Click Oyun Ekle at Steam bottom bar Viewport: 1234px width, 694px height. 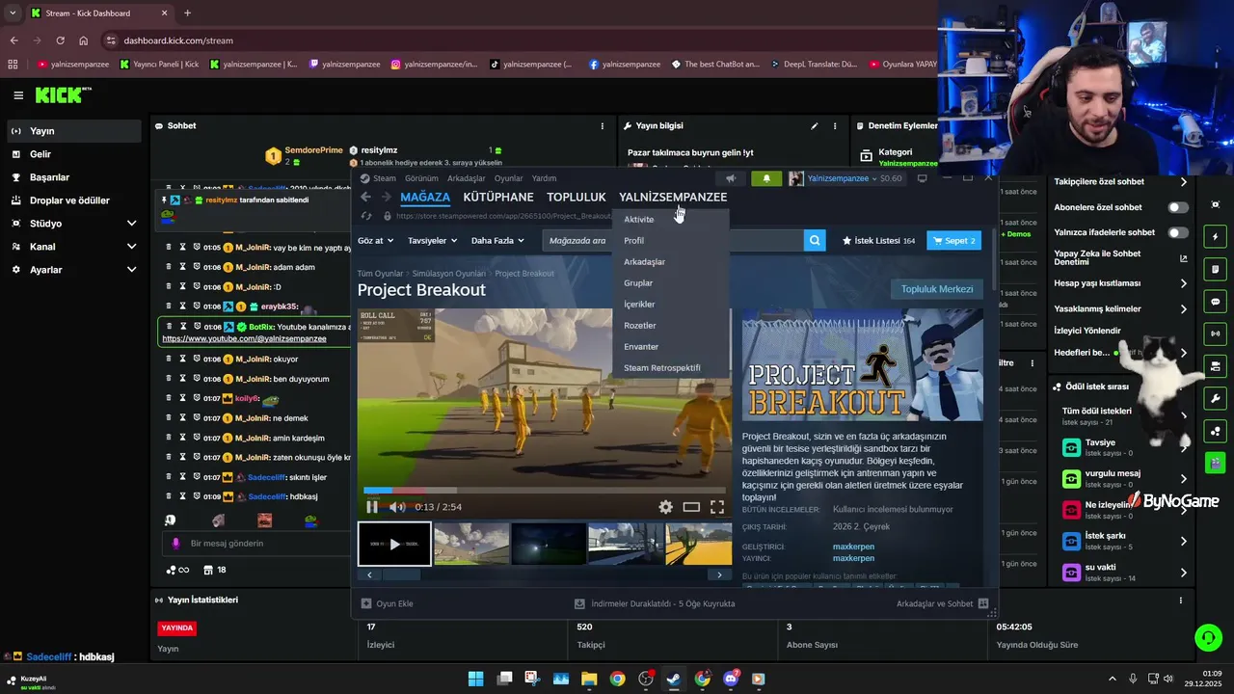[388, 603]
